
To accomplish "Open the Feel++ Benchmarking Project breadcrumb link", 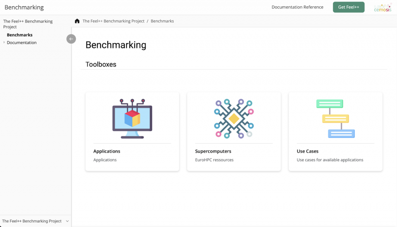I will [114, 21].
